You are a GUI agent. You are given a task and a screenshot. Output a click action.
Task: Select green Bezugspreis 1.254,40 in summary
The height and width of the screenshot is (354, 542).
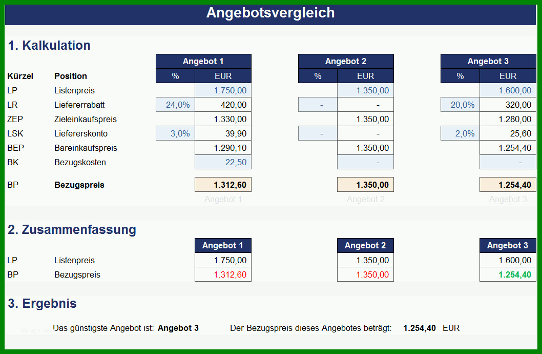pyautogui.click(x=508, y=274)
